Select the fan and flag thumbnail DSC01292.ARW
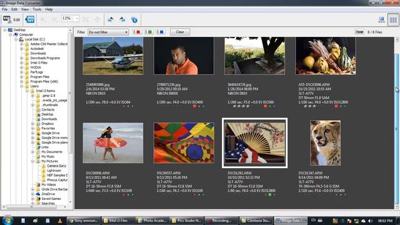Viewport: 400px width, 225px height. (x=255, y=143)
